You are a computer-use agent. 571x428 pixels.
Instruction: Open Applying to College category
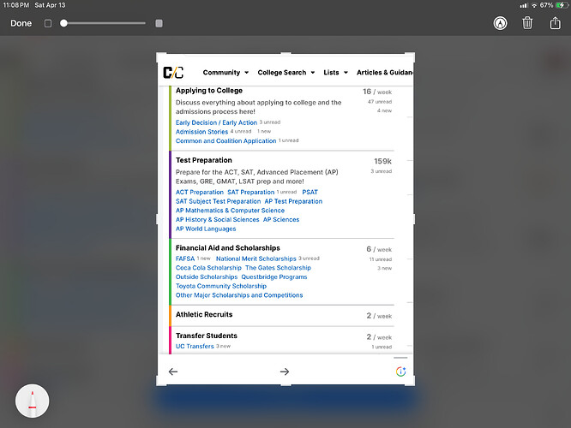209,90
